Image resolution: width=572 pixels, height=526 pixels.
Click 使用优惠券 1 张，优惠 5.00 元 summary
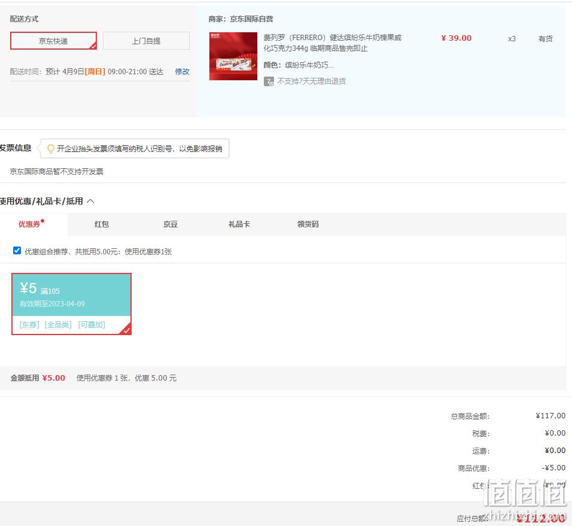click(126, 378)
